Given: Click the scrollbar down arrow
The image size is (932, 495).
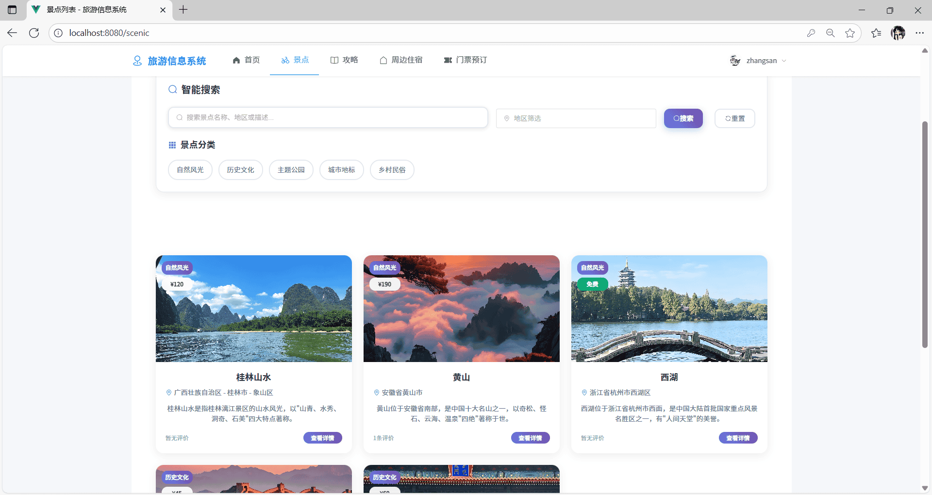Looking at the screenshot, I should coord(925,488).
